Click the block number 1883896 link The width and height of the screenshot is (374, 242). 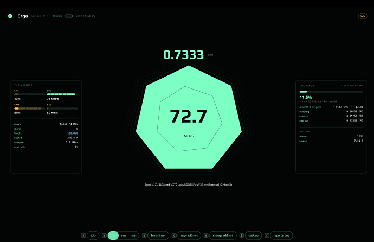pyautogui.click(x=73, y=133)
